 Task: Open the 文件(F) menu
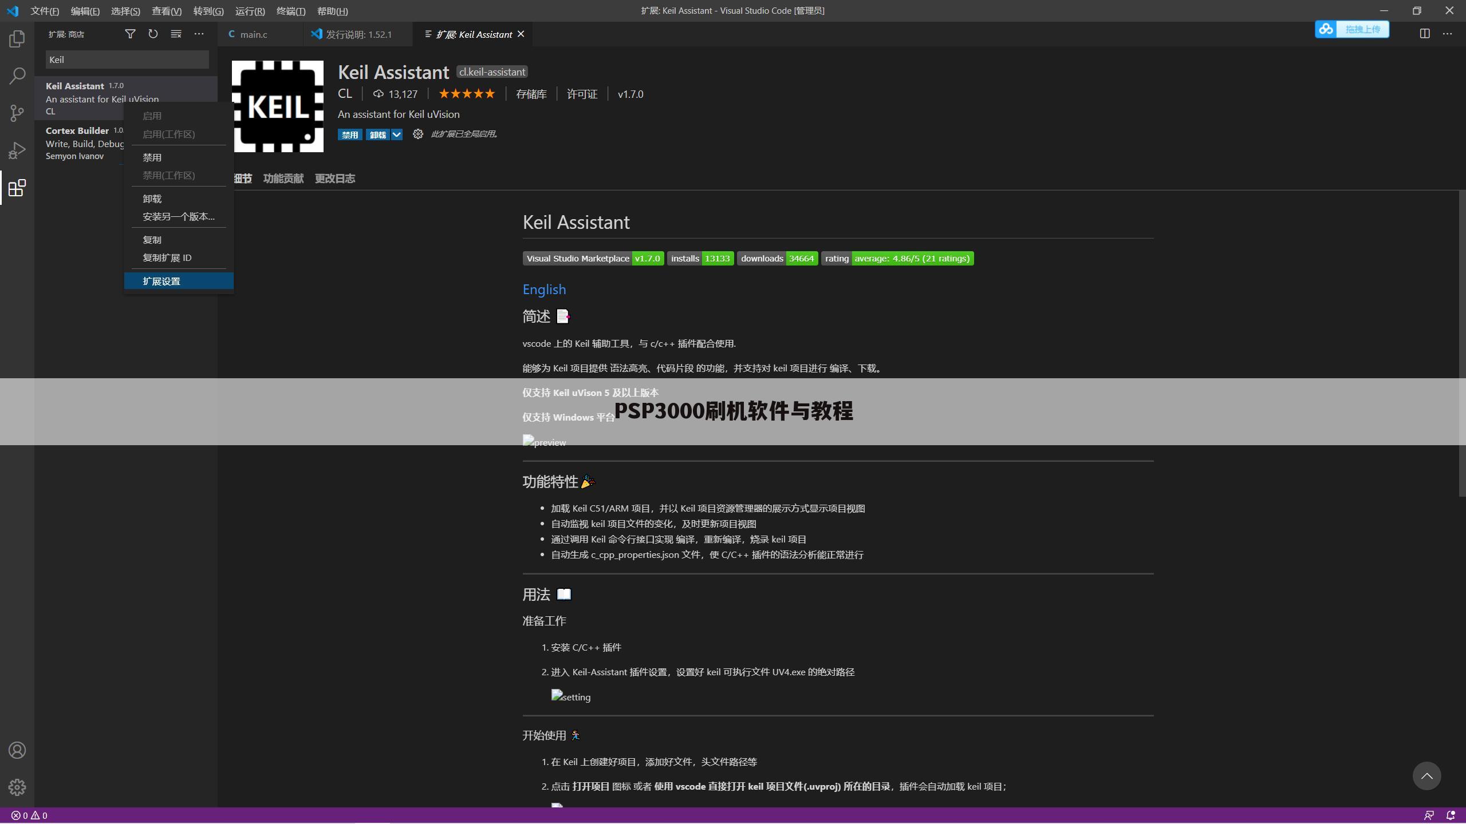45,11
